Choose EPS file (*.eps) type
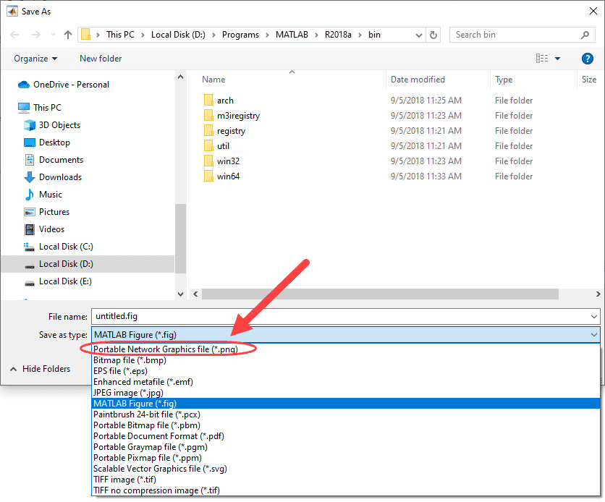 click(x=346, y=371)
